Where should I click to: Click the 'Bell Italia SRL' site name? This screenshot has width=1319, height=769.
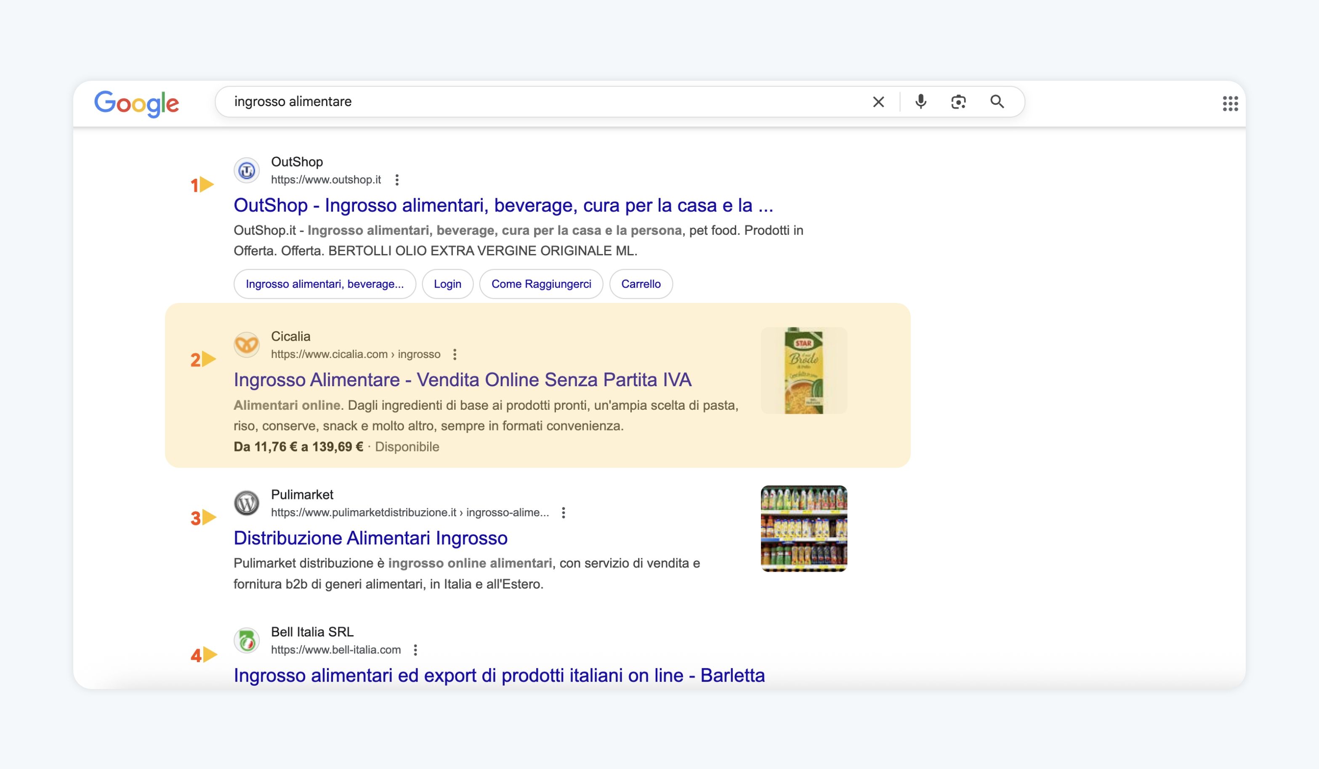click(312, 632)
